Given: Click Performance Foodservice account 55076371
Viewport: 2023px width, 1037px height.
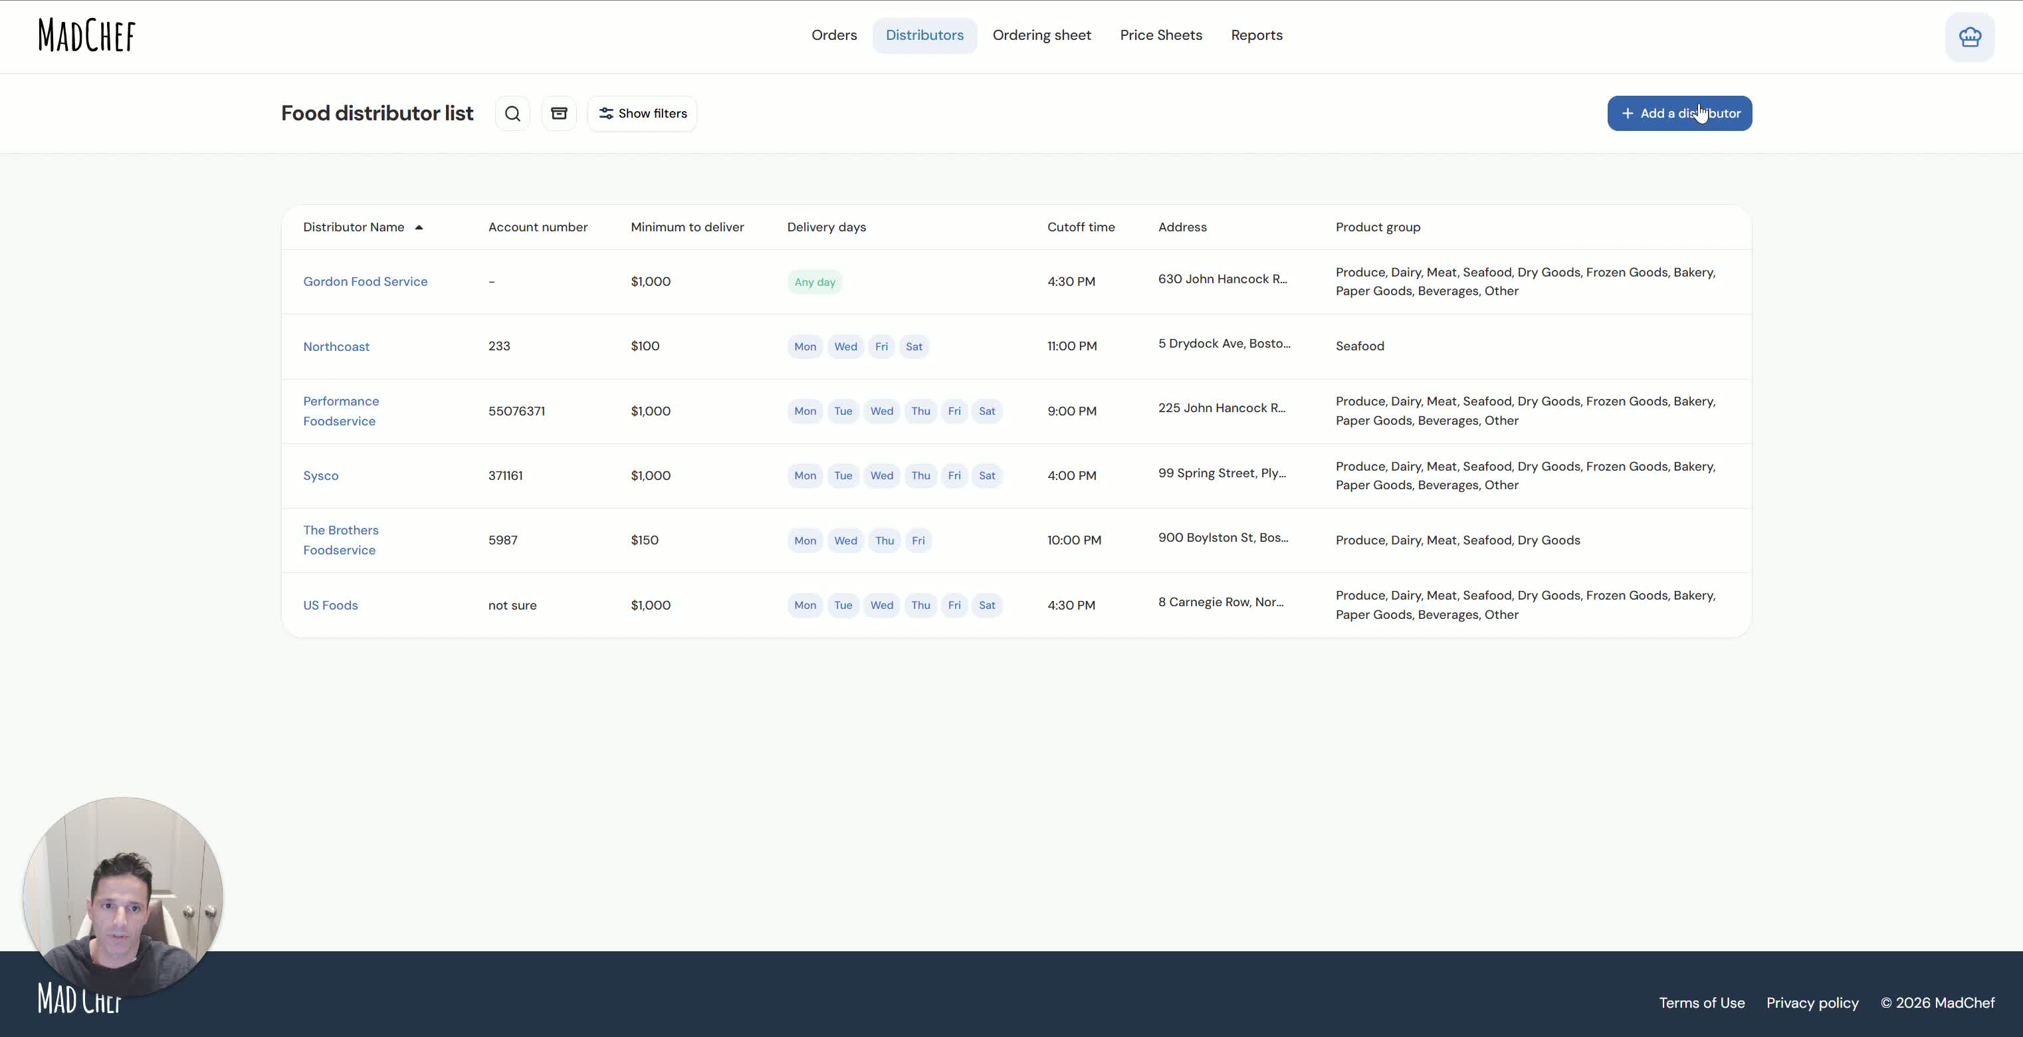Looking at the screenshot, I should click(x=516, y=411).
